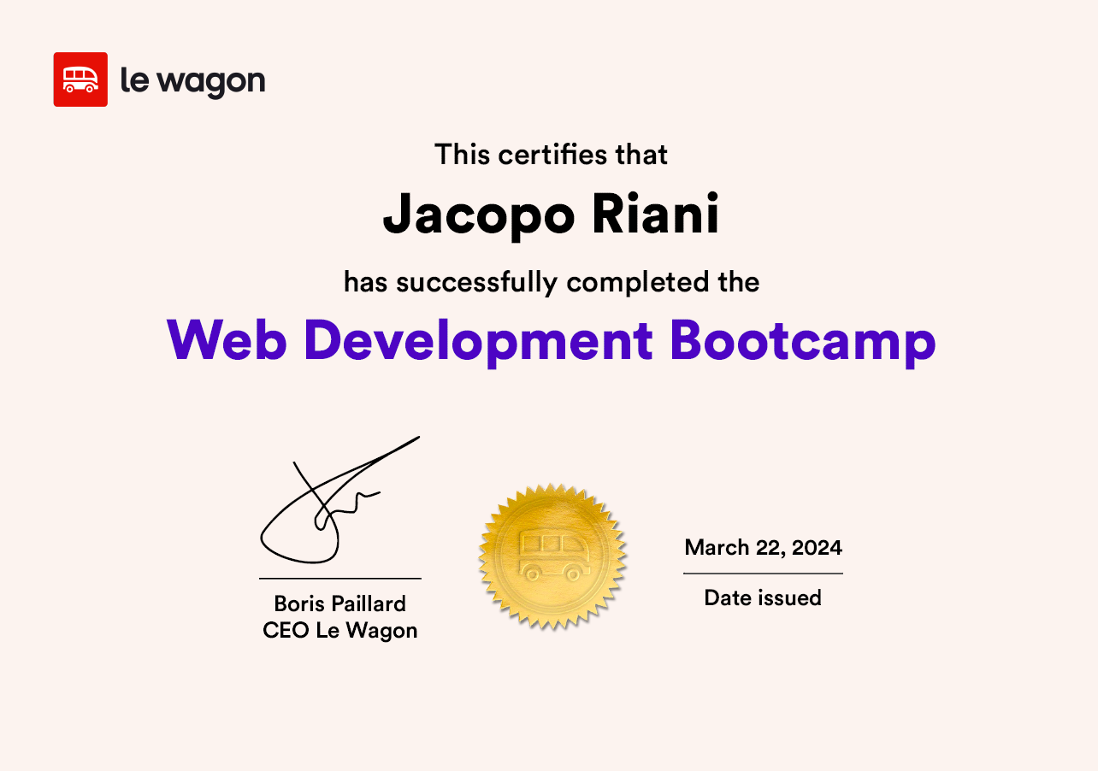
Task: Select "has successfully completed the" text
Action: [551, 281]
